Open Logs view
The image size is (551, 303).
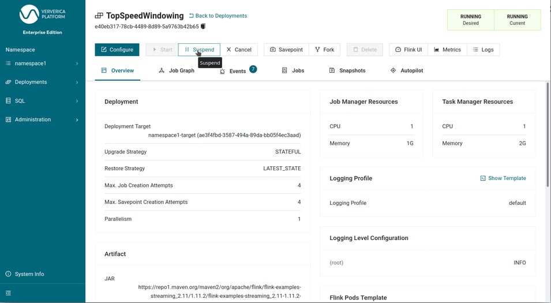point(483,50)
